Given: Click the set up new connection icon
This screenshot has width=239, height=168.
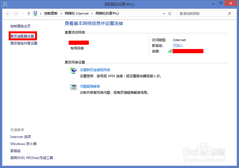Looking at the screenshot, I should click(73, 71).
